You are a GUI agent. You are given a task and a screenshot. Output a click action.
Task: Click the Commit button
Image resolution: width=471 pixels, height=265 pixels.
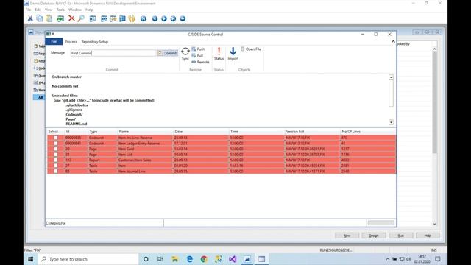coord(168,53)
